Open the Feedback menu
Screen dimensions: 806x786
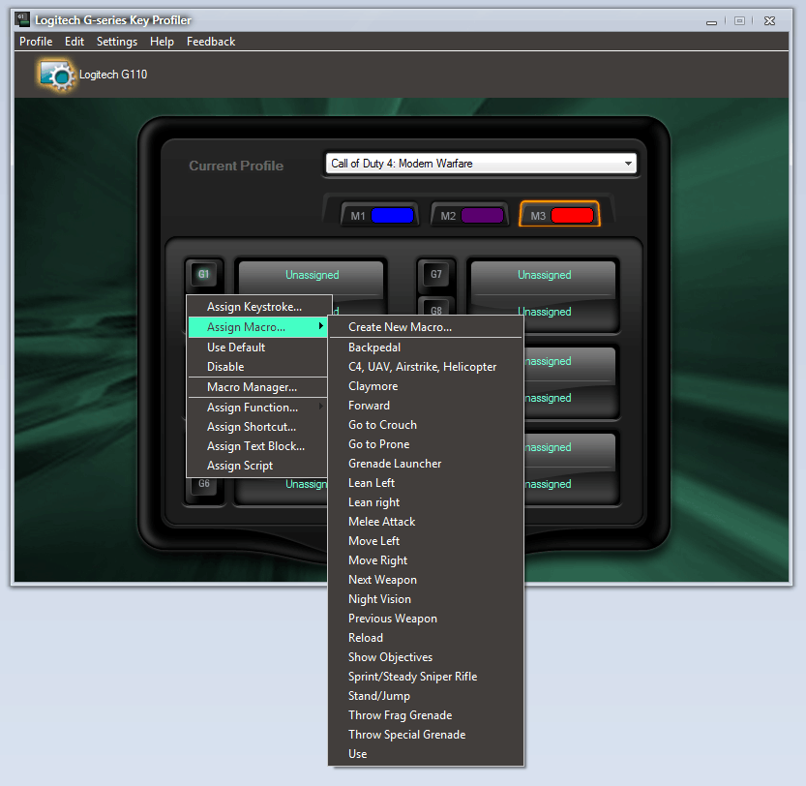tap(211, 42)
